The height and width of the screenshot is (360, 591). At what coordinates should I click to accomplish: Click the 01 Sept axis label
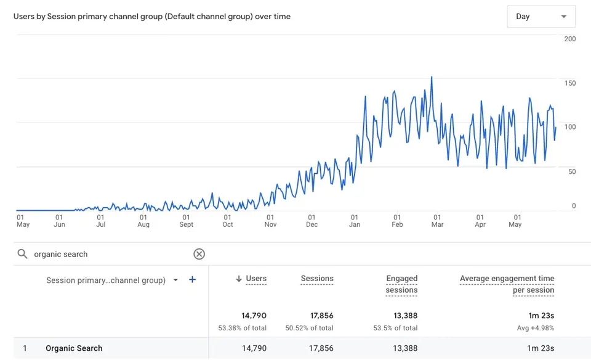(x=186, y=221)
